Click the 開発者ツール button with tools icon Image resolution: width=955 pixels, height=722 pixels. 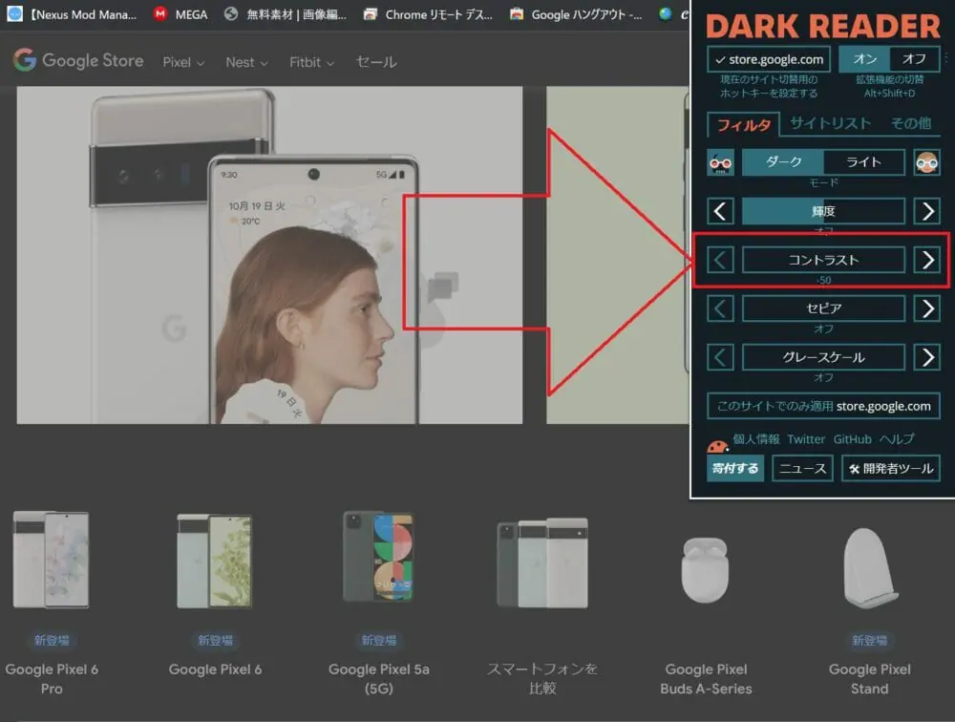coord(890,468)
